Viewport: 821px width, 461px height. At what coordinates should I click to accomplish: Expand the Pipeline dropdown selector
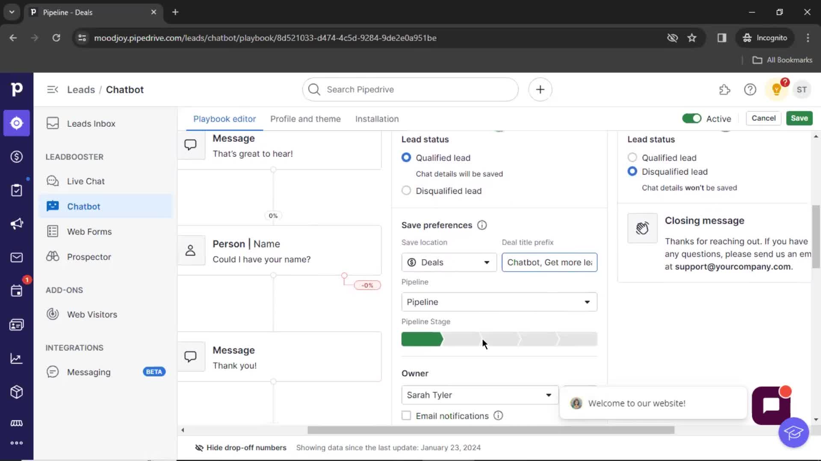click(499, 302)
